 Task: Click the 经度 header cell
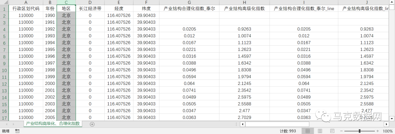pyautogui.click(x=118, y=8)
